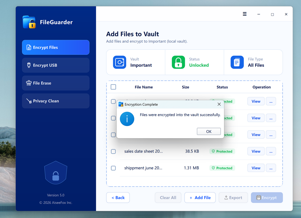Click Protected badge for shippment june
301x218 pixels.
coord(222,168)
